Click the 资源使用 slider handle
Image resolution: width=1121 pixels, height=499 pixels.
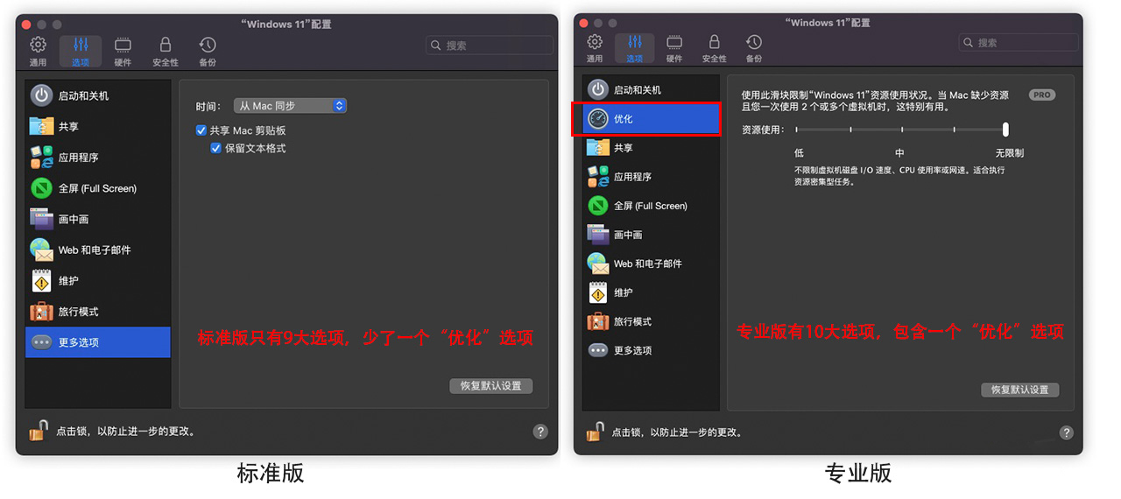click(1005, 130)
